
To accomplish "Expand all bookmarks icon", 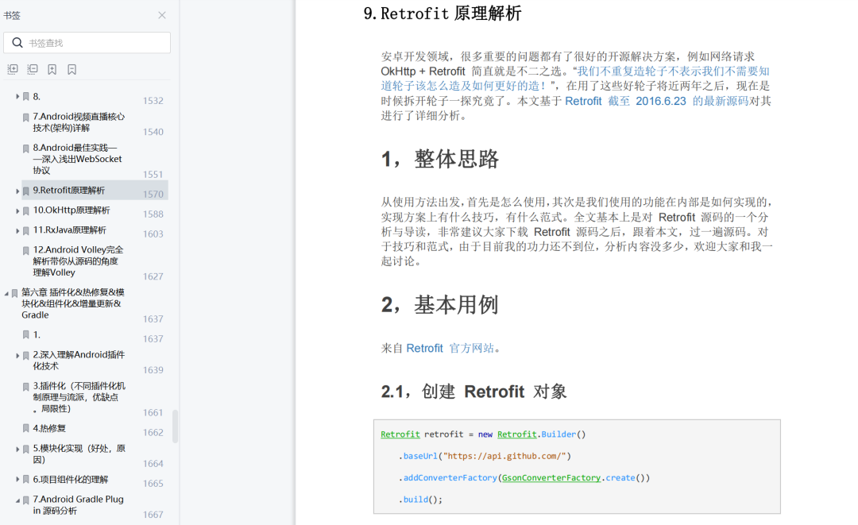I will 13,69.
